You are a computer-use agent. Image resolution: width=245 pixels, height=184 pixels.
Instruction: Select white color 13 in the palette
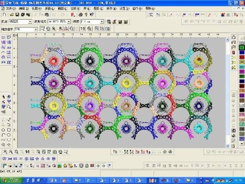tap(242, 105)
